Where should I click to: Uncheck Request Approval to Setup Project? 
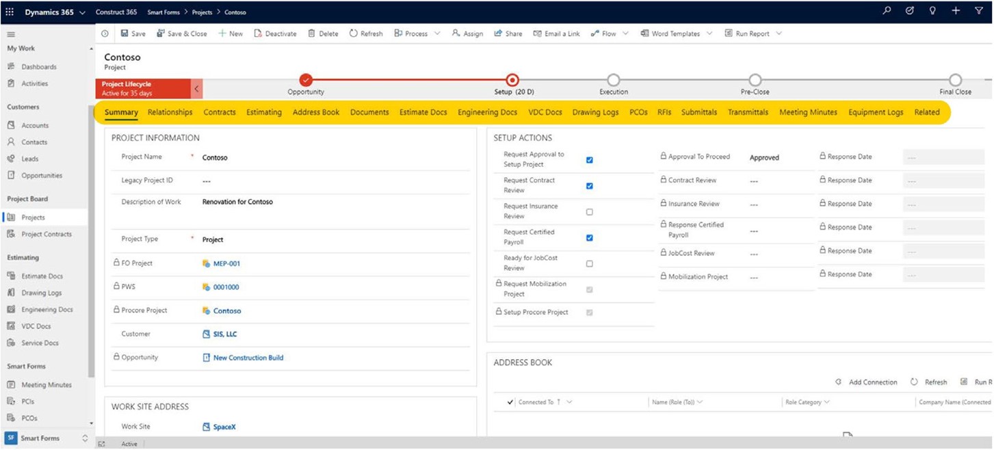click(590, 160)
